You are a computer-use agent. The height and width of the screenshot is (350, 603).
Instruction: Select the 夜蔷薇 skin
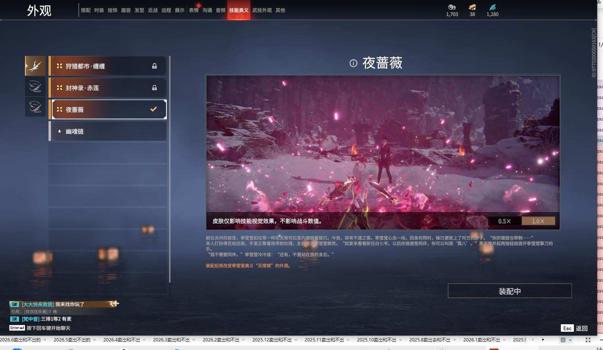pyautogui.click(x=107, y=109)
